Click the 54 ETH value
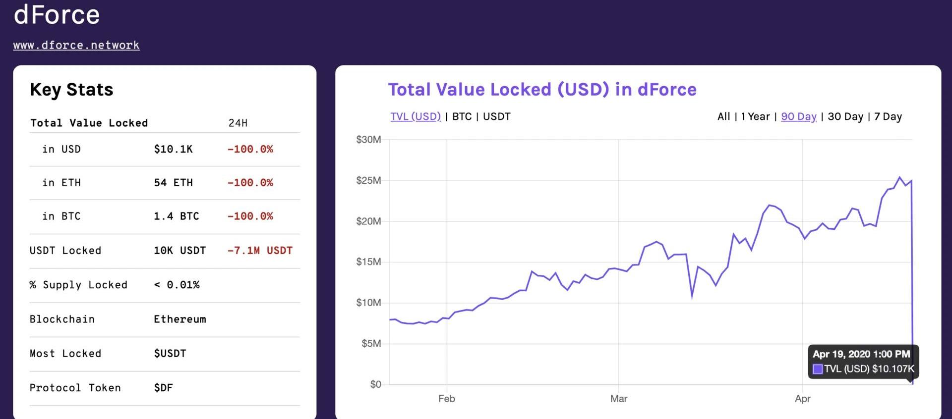Screen dimensions: 952x419 coord(173,183)
